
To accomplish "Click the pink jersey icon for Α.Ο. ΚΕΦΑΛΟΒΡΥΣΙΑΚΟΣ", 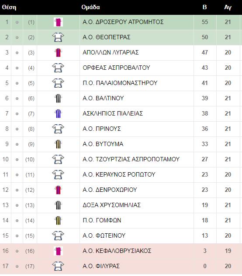I will (x=58, y=251).
